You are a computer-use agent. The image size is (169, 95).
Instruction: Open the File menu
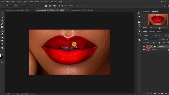[3, 2]
